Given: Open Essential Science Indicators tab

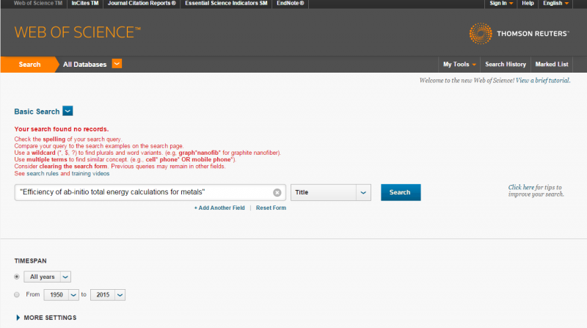Looking at the screenshot, I should pos(226,3).
